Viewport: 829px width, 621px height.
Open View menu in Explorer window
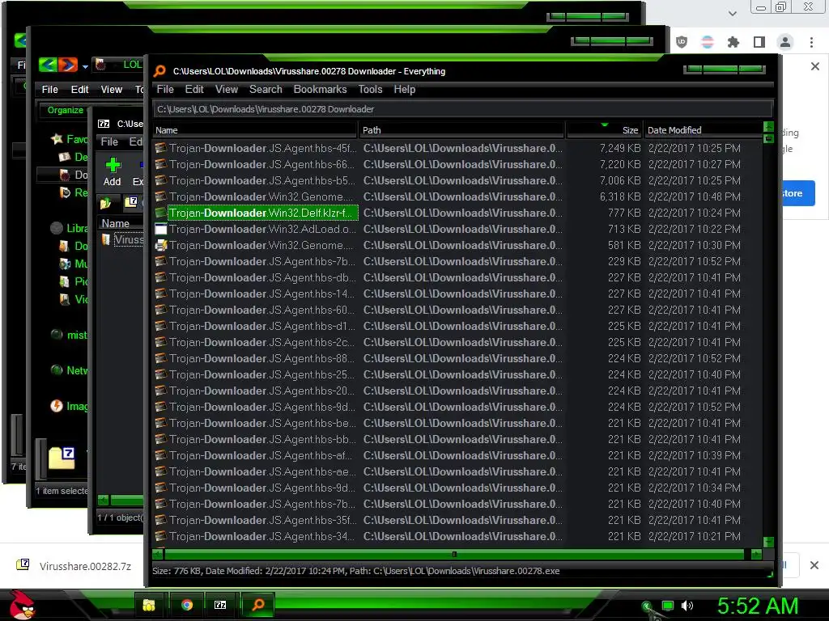click(111, 89)
